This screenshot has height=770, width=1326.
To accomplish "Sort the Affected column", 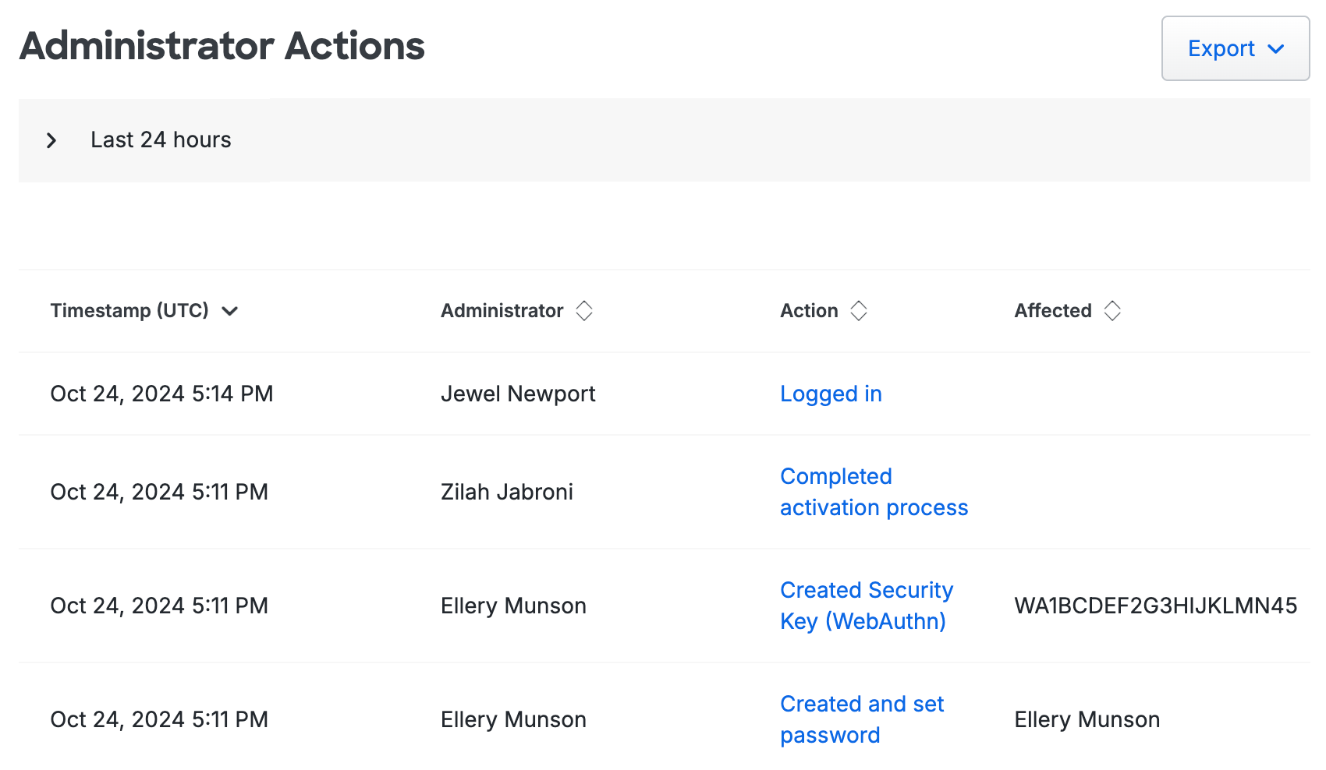I will pos(1112,310).
